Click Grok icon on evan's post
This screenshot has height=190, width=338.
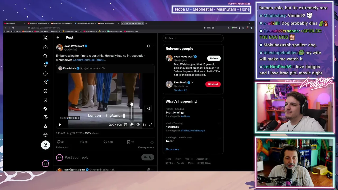click(x=148, y=46)
